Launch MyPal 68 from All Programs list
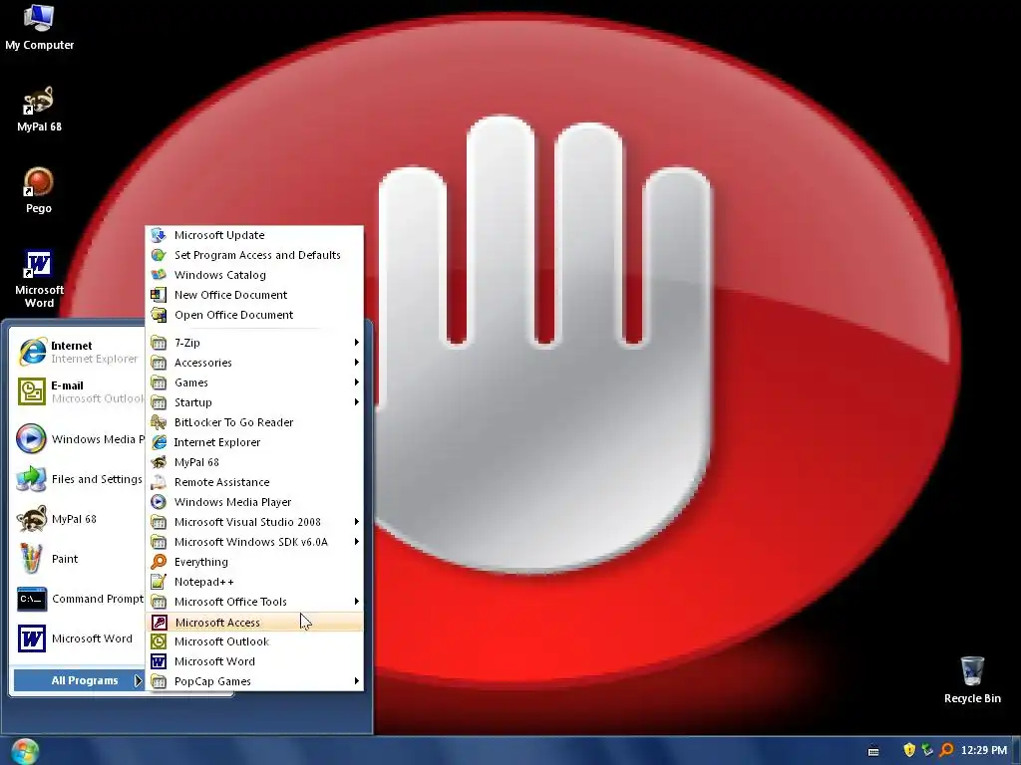The width and height of the screenshot is (1021, 765). point(254,462)
